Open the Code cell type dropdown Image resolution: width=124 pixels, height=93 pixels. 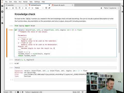pos(39,8)
